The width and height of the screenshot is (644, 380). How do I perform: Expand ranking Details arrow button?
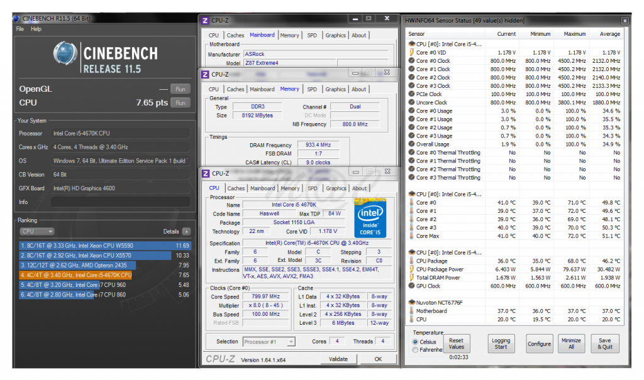(x=186, y=232)
